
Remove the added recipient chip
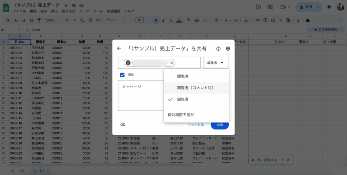pyautogui.click(x=171, y=63)
